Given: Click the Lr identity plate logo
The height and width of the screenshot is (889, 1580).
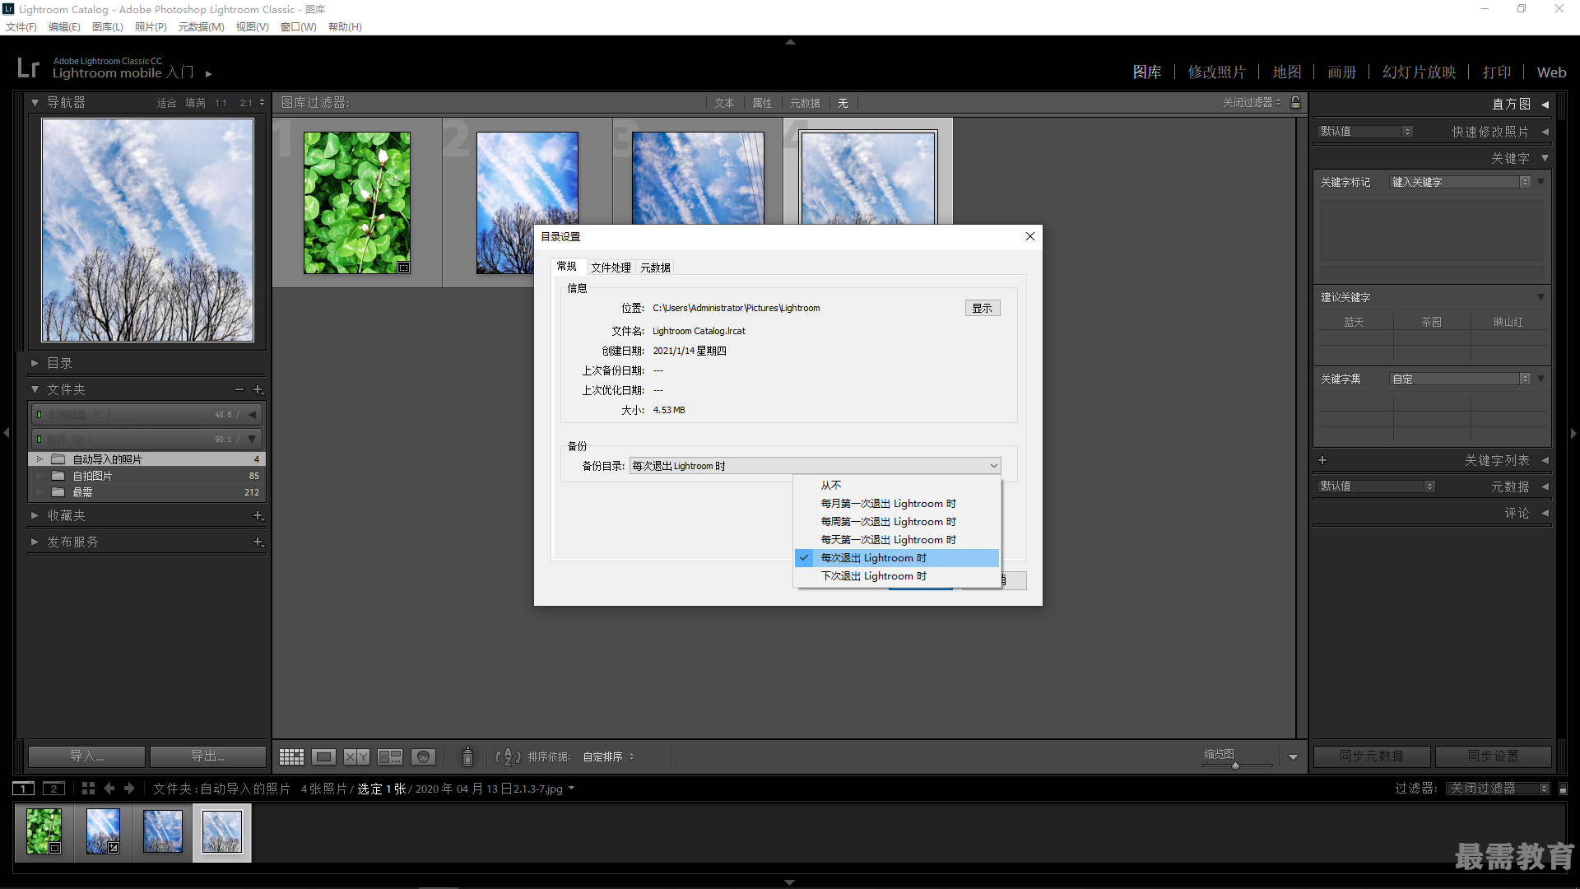Looking at the screenshot, I should pos(28,67).
